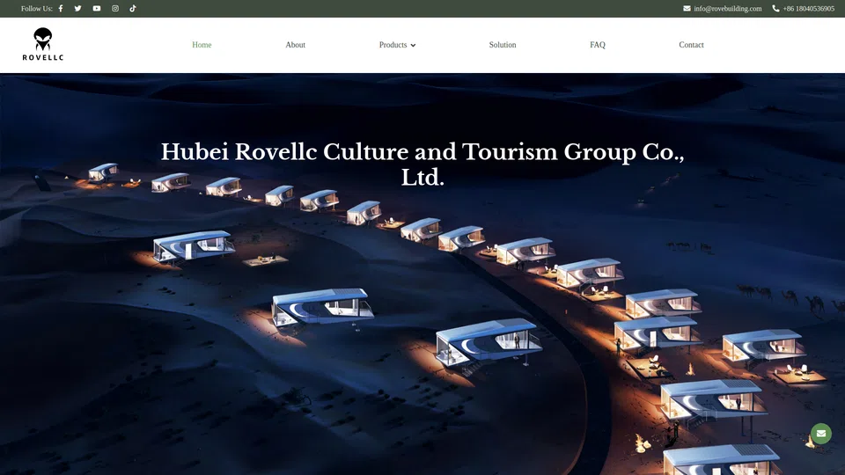
Task: Click the ROVELLC logo
Action: click(x=43, y=44)
